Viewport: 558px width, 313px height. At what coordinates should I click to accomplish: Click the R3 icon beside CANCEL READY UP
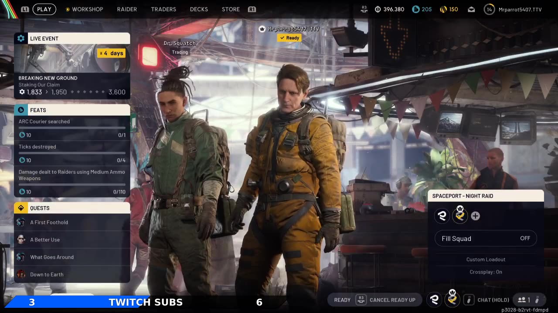[361, 300]
